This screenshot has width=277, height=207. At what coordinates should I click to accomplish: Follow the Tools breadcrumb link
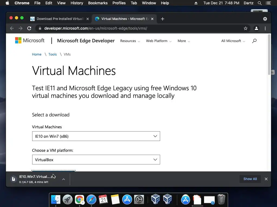tap(53, 54)
